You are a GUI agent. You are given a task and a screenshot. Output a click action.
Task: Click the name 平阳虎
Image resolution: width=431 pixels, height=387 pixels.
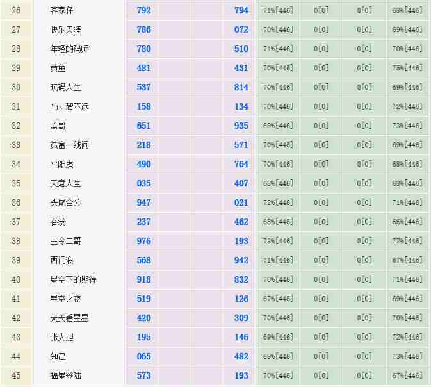coord(61,165)
